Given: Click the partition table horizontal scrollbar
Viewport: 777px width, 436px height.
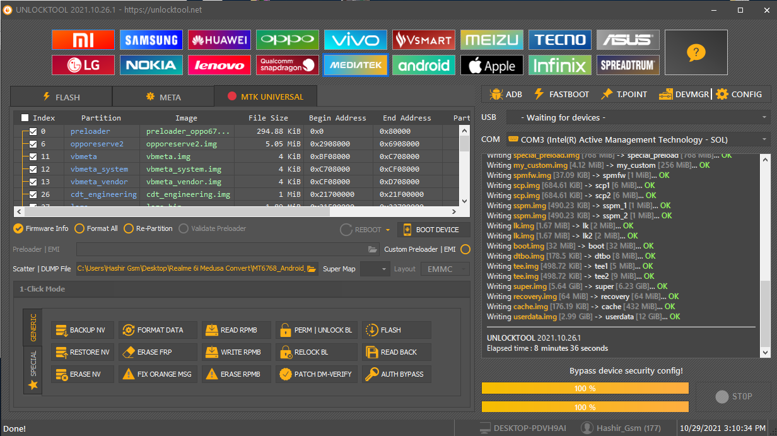Looking at the screenshot, I should click(237, 211).
